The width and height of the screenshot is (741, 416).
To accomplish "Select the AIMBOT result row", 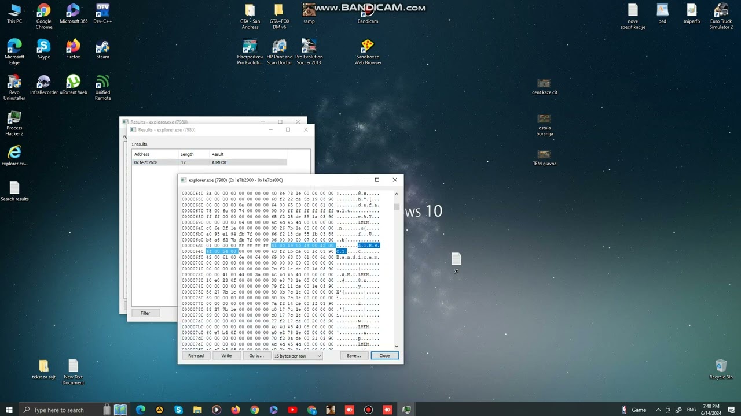I will [x=210, y=162].
